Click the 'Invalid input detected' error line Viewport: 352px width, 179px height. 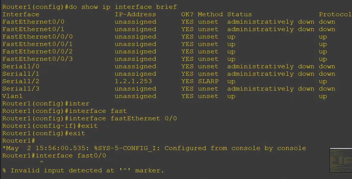click(83, 170)
